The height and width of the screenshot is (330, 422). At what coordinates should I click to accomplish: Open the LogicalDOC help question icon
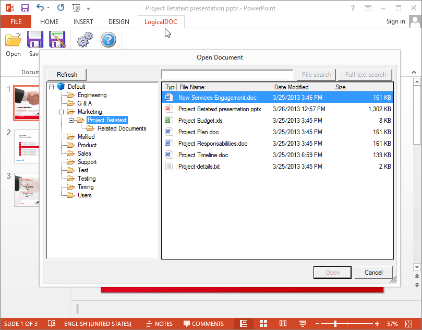[x=108, y=40]
